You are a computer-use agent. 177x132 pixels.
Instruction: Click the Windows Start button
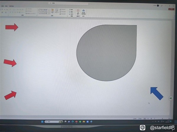pos(42,121)
